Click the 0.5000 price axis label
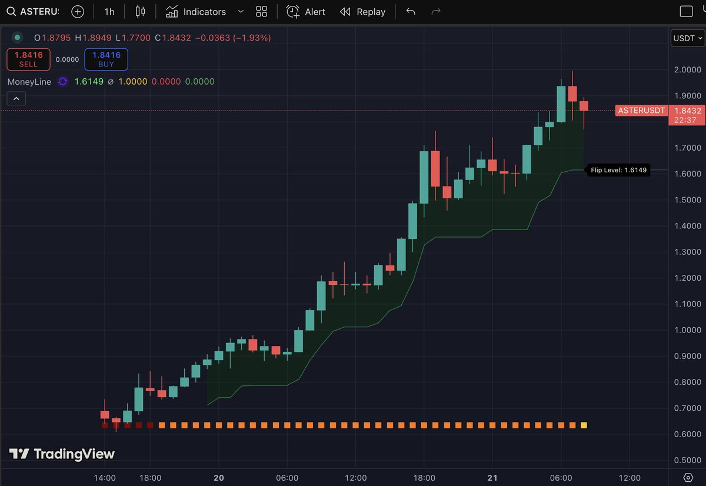This screenshot has width=706, height=486. click(687, 460)
